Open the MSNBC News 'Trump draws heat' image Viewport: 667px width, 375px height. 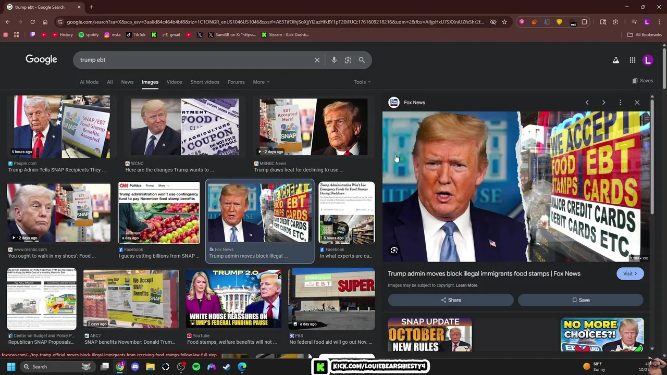pyautogui.click(x=313, y=127)
